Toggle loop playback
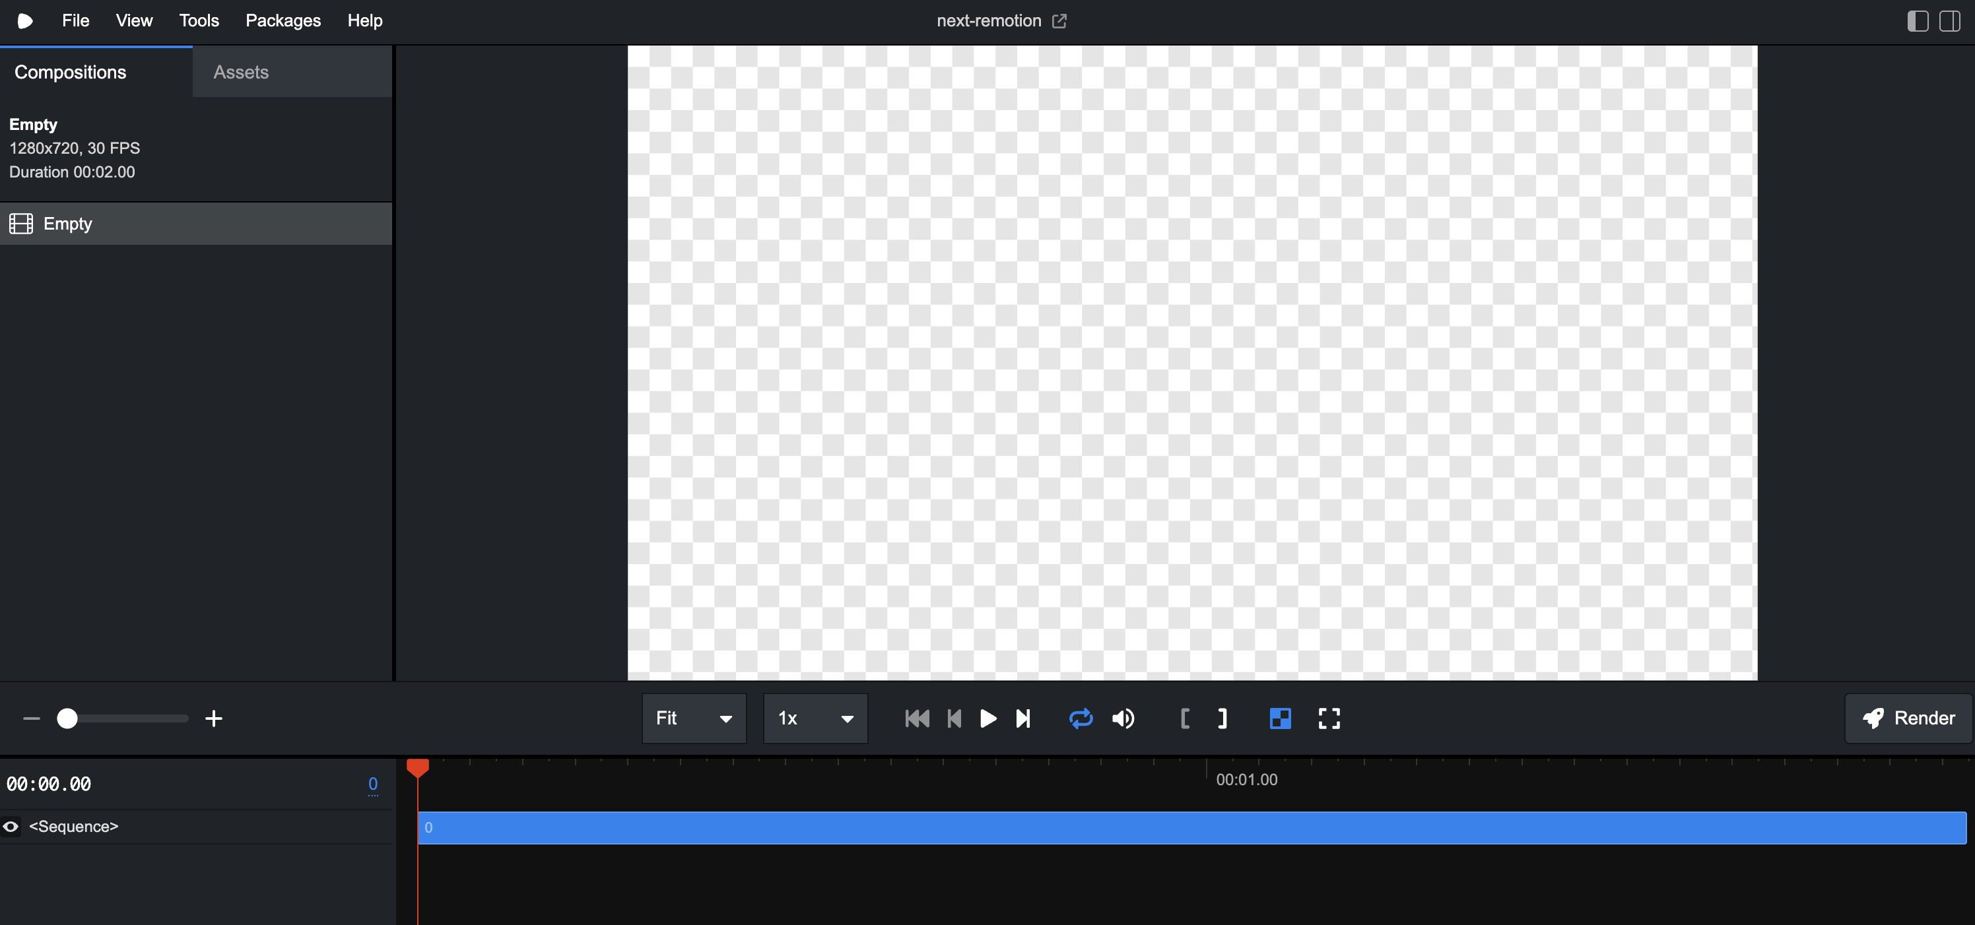Viewport: 1975px width, 925px height. coord(1081,718)
